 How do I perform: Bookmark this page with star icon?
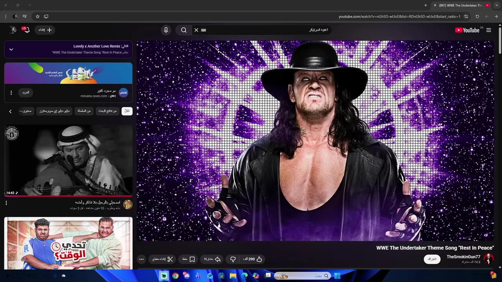[x=38, y=16]
